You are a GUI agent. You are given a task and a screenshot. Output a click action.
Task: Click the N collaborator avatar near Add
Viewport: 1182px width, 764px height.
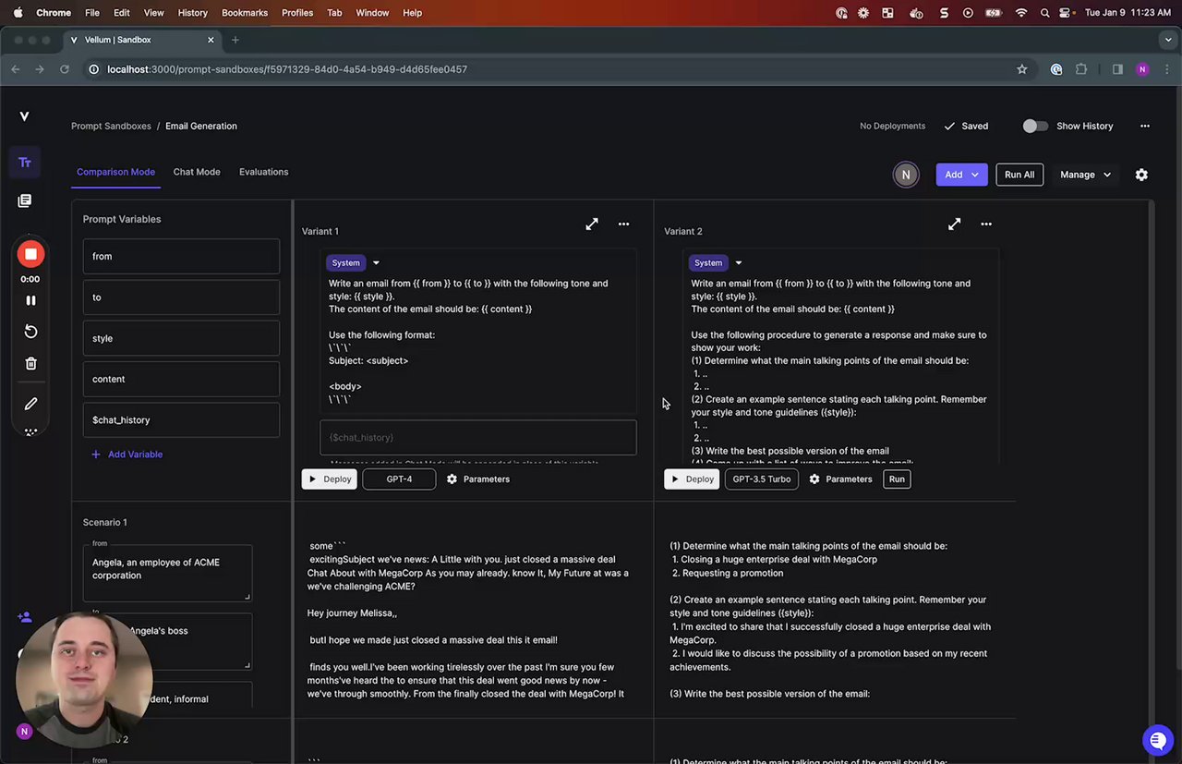(906, 175)
